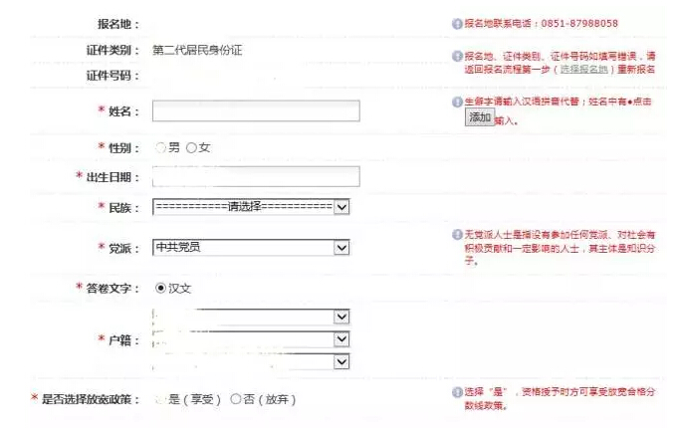Open the third 户籍 dropdown
This screenshot has width=679, height=432.
point(251,361)
